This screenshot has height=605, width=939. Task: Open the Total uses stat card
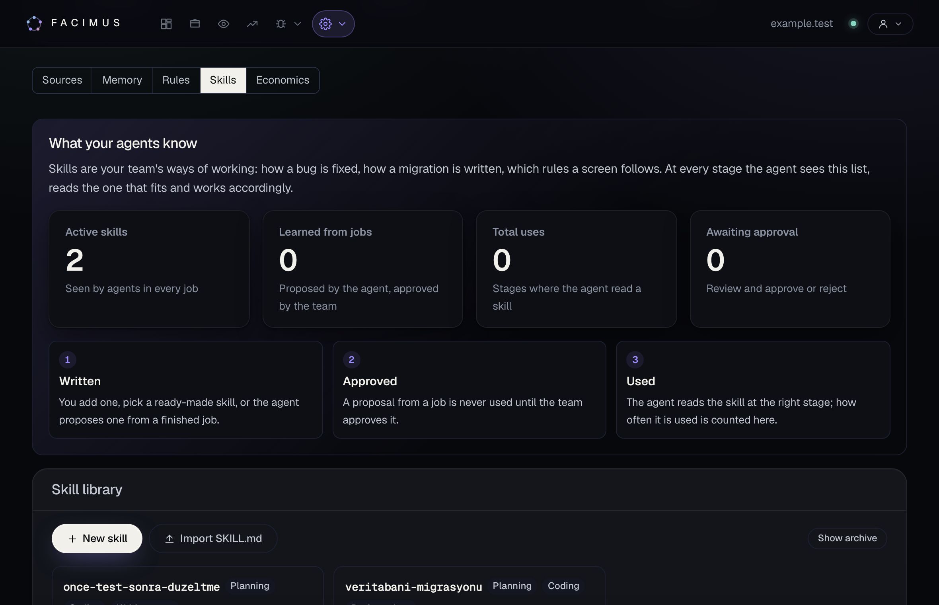tap(576, 269)
